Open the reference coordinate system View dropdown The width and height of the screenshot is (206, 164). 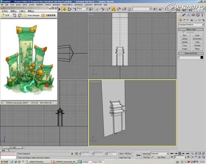[83, 9]
